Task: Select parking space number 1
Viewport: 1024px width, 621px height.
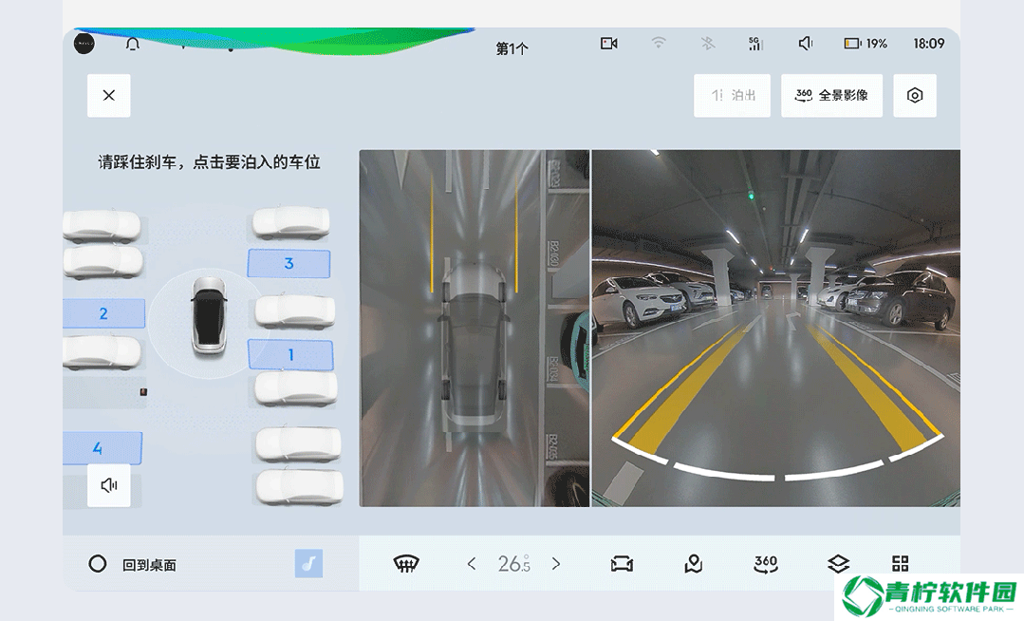Action: click(290, 355)
